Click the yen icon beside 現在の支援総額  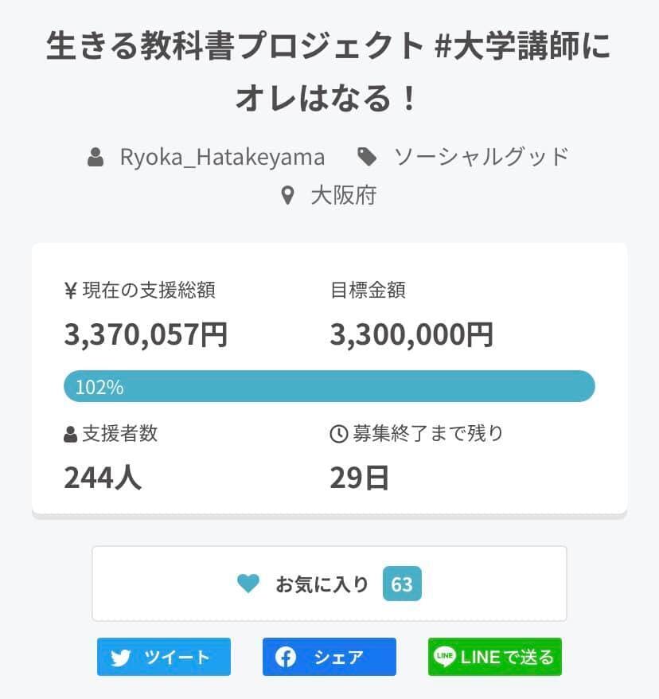pos(71,291)
